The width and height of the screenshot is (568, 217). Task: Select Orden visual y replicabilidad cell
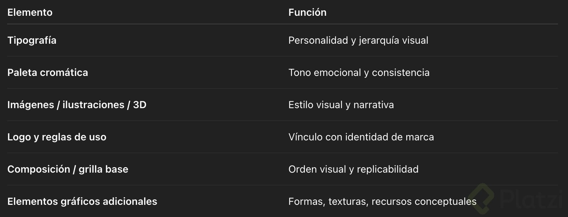[x=353, y=169]
